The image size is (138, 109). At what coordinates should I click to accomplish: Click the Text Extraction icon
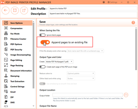6,81
